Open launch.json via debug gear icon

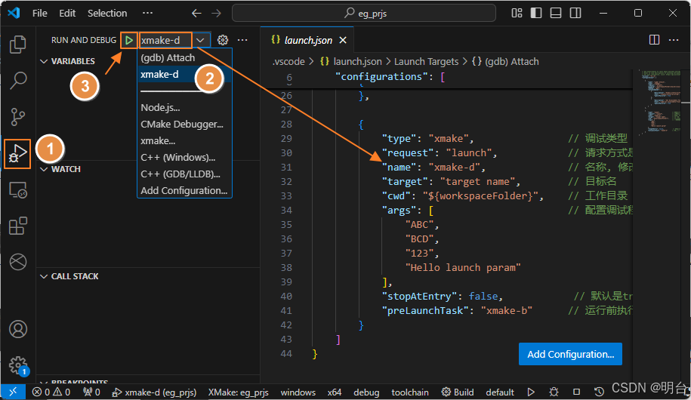(223, 40)
